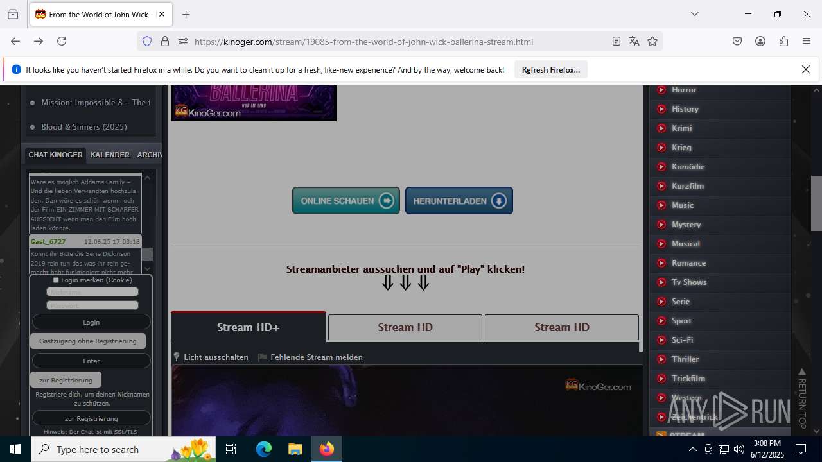The image size is (822, 462).
Task: Open the Mystery genre
Action: [x=686, y=225]
